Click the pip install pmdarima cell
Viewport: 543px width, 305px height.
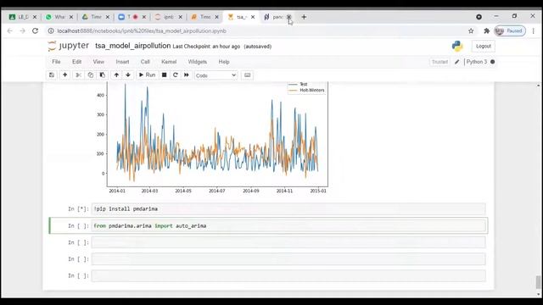pyautogui.click(x=288, y=209)
